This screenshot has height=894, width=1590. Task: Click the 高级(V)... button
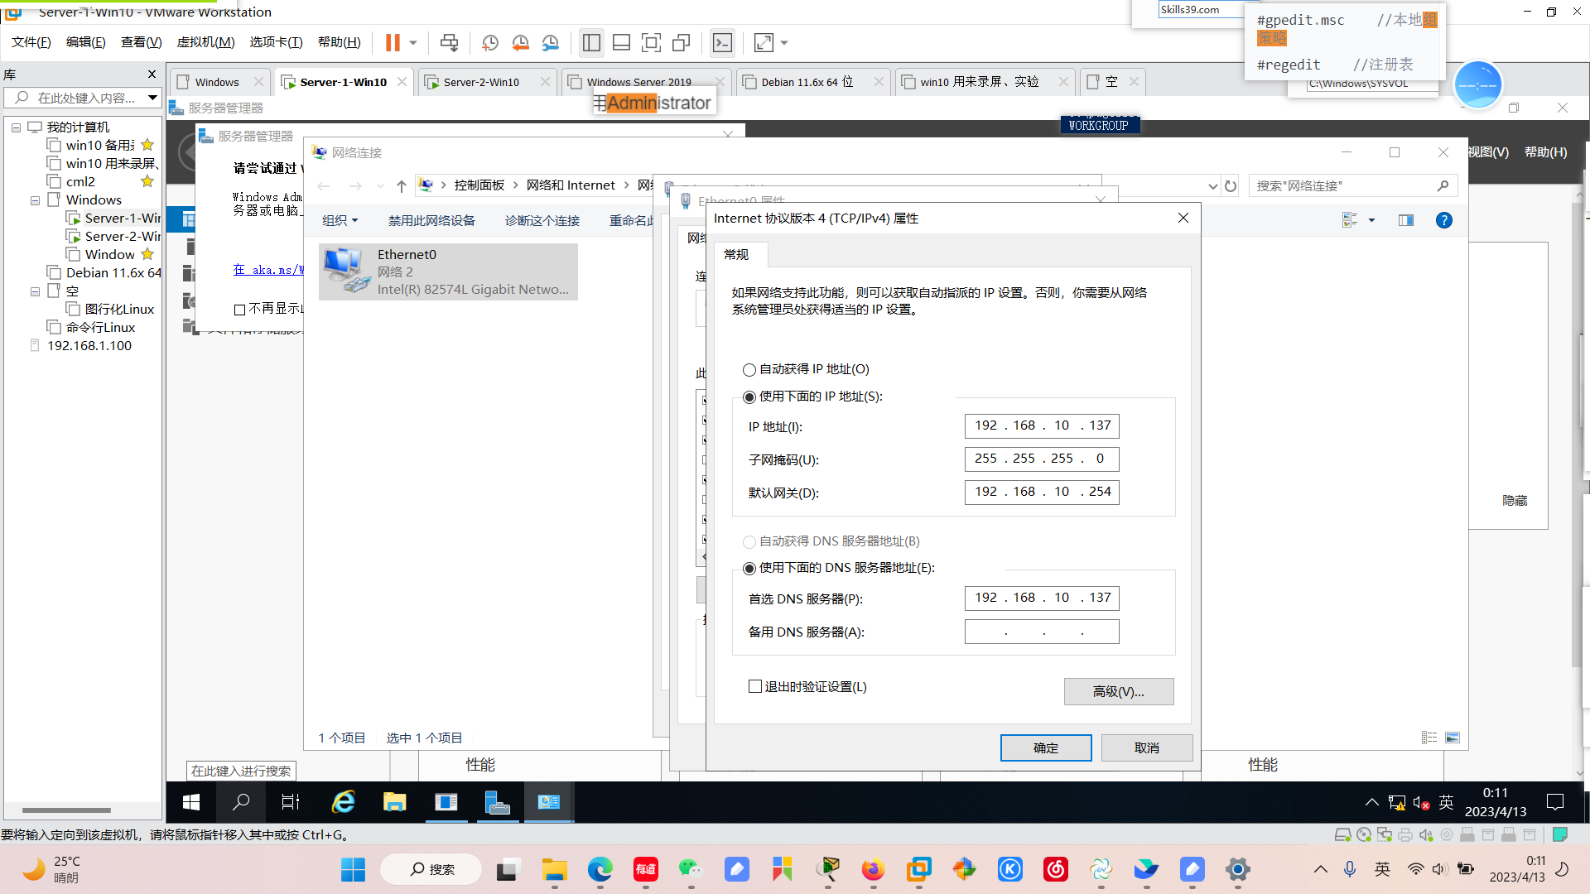click(1119, 692)
